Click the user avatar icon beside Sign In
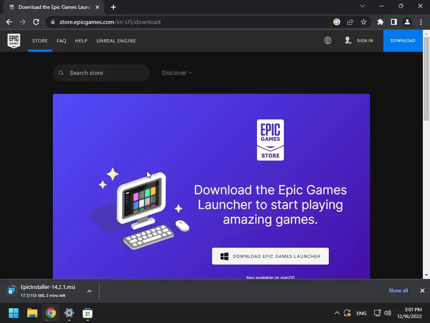The height and width of the screenshot is (323, 430). (348, 41)
